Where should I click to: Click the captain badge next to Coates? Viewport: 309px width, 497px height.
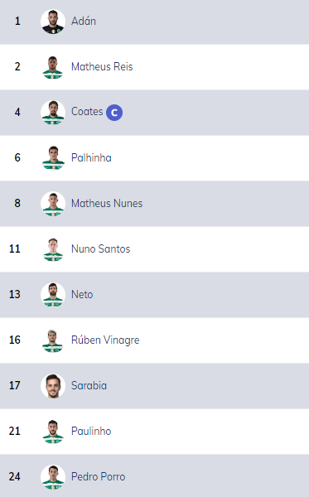[x=114, y=113]
